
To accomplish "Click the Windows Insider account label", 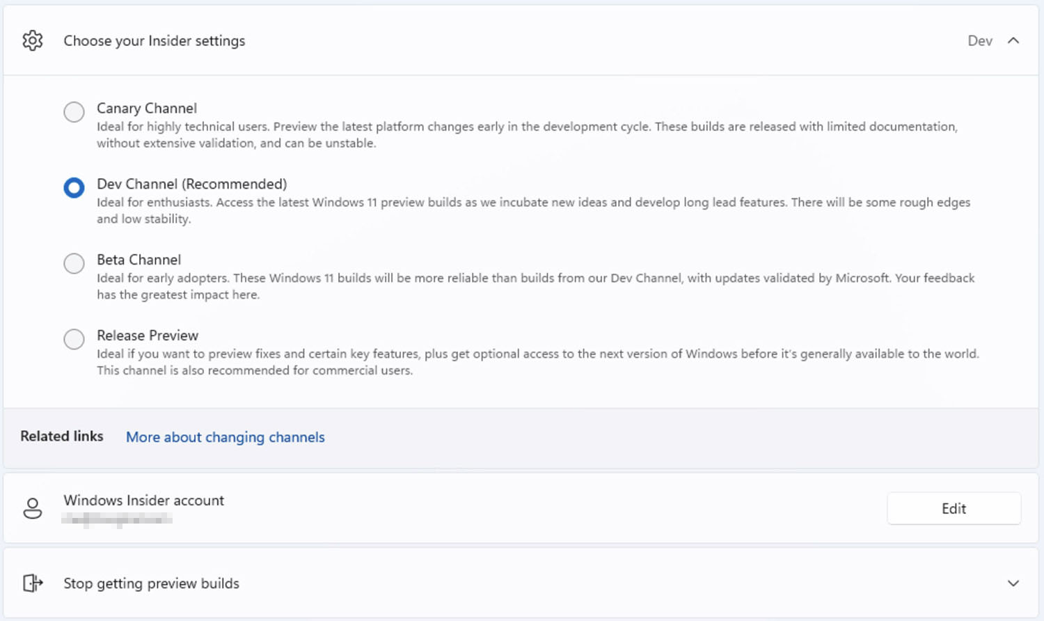I will click(x=144, y=501).
